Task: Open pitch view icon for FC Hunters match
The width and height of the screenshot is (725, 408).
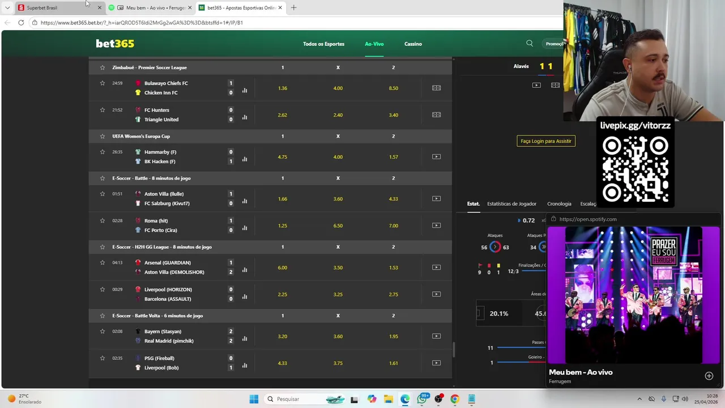Action: tap(436, 114)
